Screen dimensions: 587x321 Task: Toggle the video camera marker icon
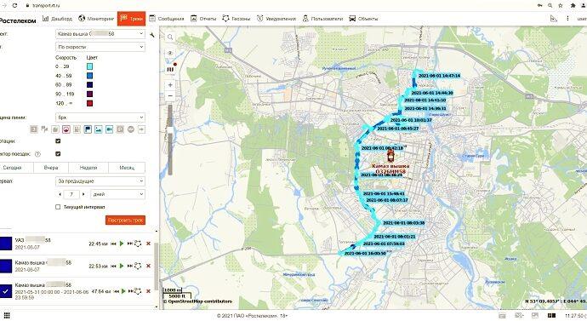click(109, 129)
